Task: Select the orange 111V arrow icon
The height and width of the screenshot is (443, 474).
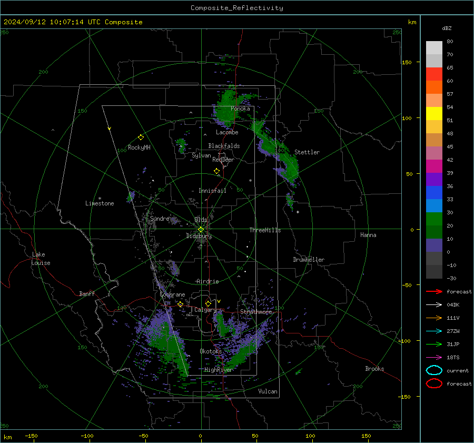Action: click(x=434, y=318)
